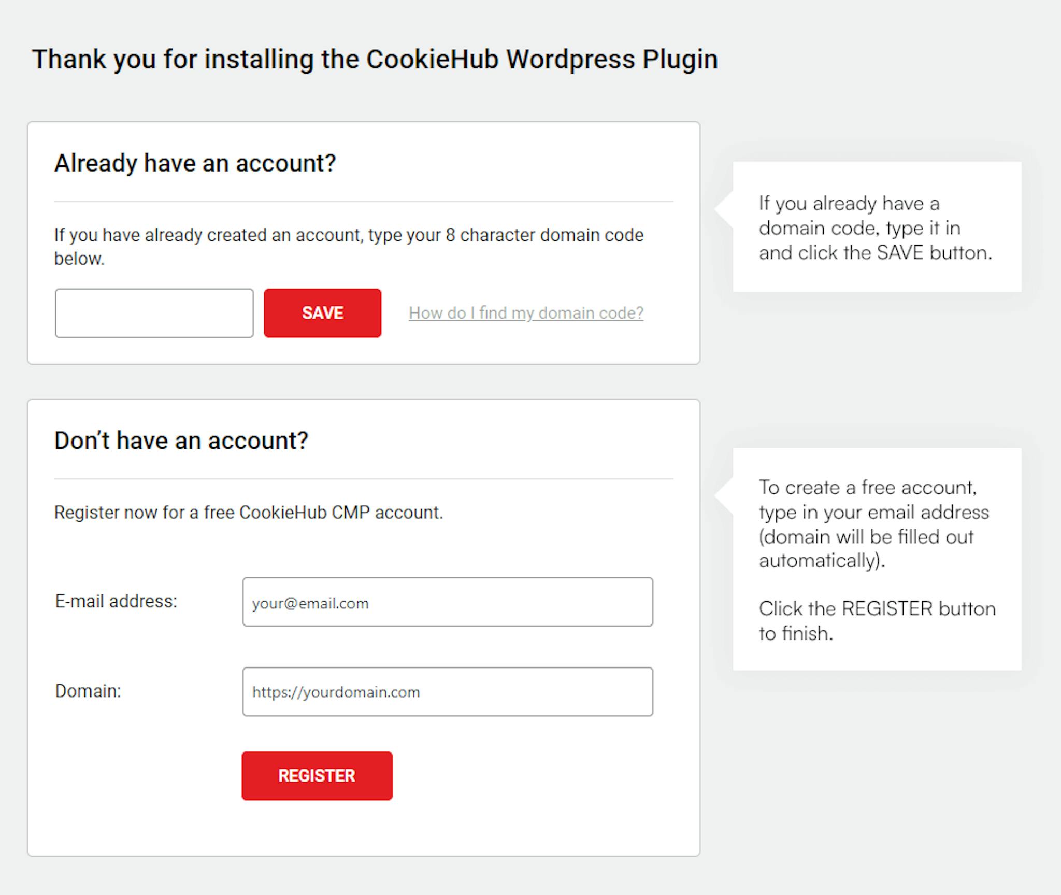Click the red REGISTER button
This screenshot has width=1061, height=895.
317,776
